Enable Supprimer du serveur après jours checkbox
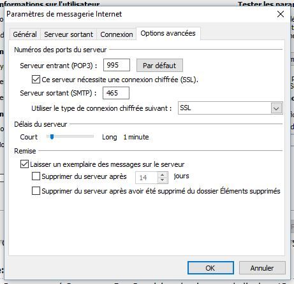This screenshot has height=284, width=294. (x=36, y=176)
